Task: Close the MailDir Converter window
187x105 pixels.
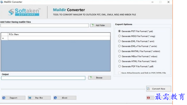Action: point(168,2)
